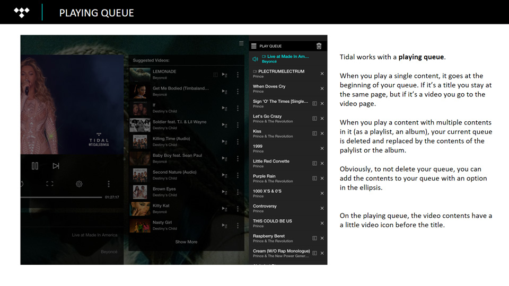The image size is (509, 286).
Task: Open ellipsis menu for Second Nature (Audio)
Action: (x=238, y=175)
